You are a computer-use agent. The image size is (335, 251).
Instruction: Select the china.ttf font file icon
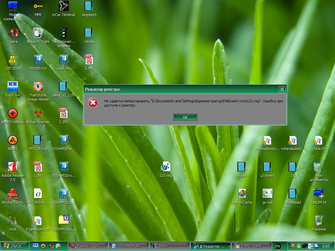point(319,142)
